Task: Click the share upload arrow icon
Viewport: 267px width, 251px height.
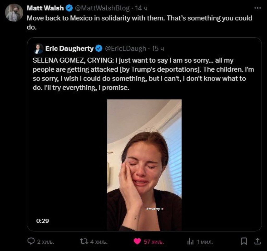Action: [x=257, y=241]
